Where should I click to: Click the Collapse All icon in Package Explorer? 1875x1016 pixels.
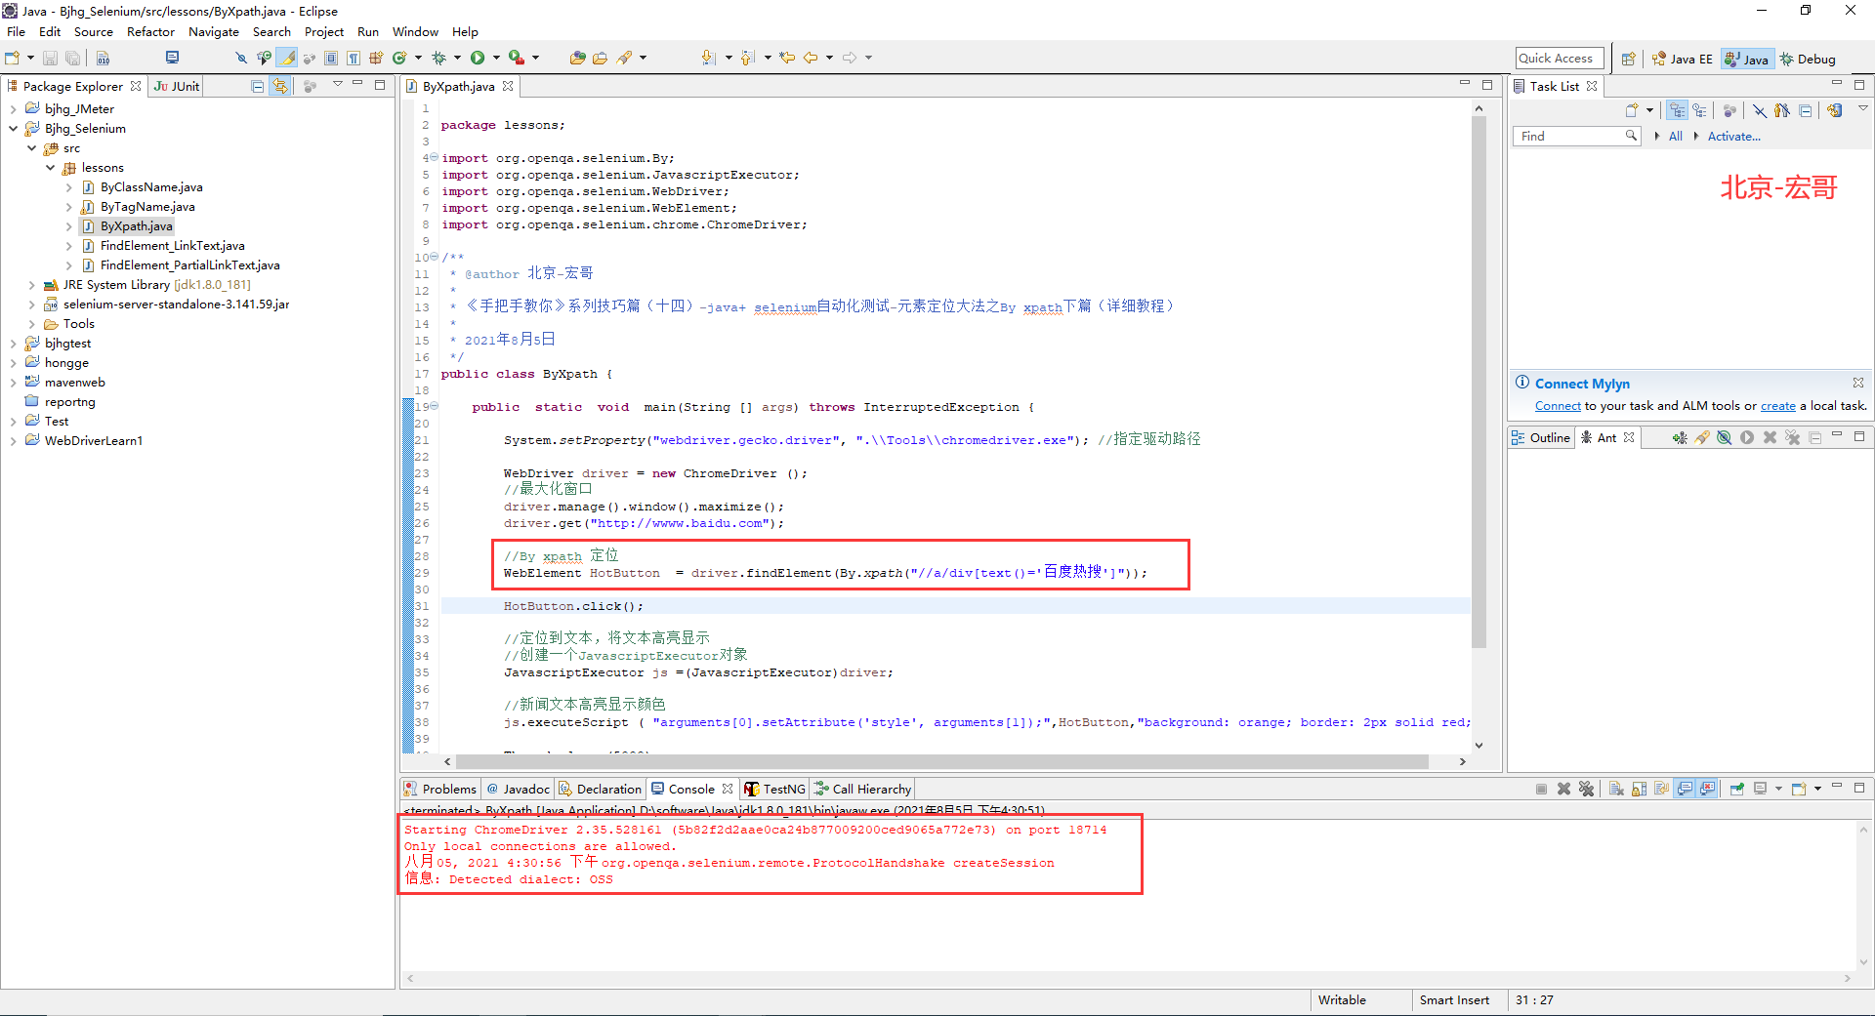(x=258, y=86)
